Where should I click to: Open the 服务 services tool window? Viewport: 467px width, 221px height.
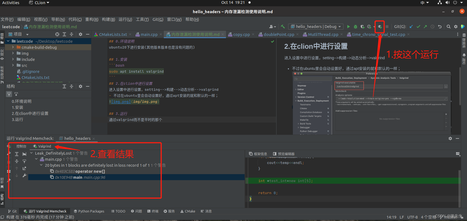pyautogui.click(x=169, y=211)
